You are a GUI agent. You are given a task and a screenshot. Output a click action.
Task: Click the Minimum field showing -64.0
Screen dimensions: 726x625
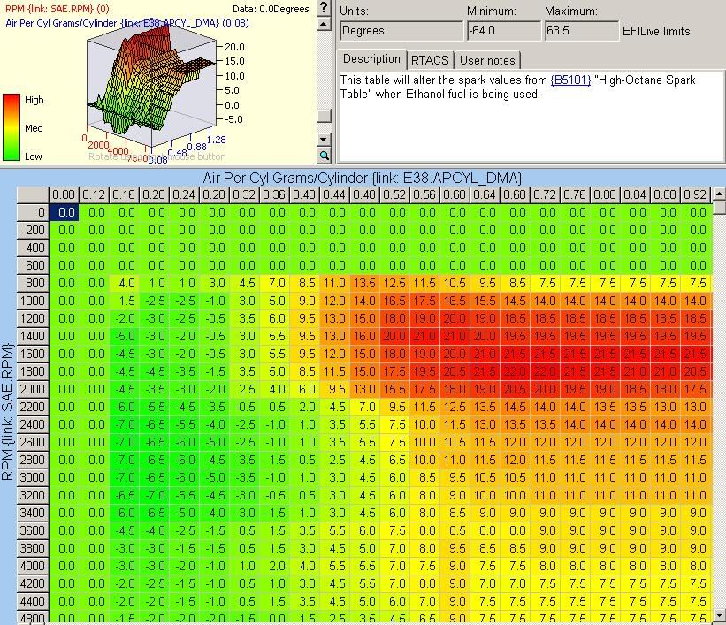[502, 31]
